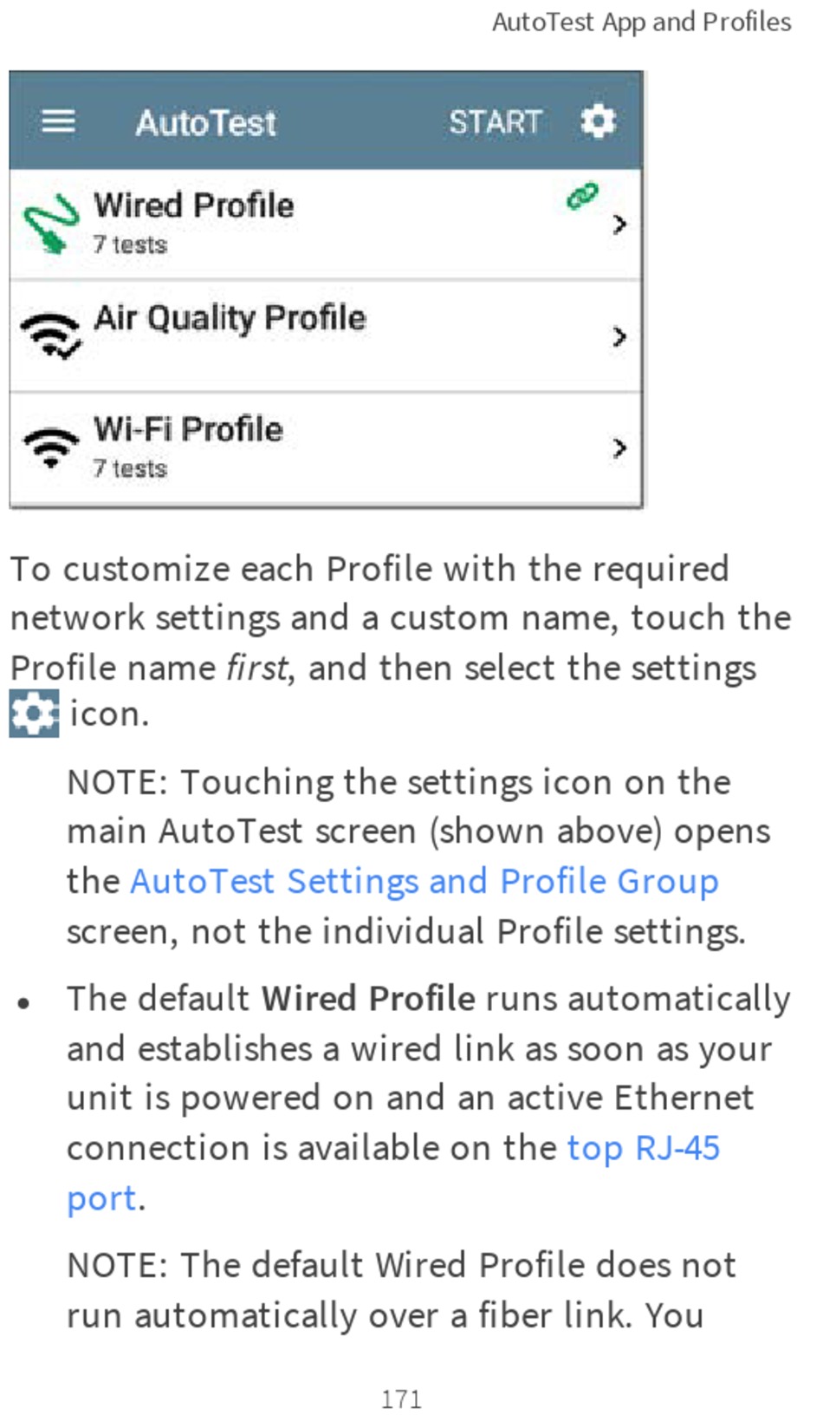
Task: Click the green link status icon
Action: point(582,196)
